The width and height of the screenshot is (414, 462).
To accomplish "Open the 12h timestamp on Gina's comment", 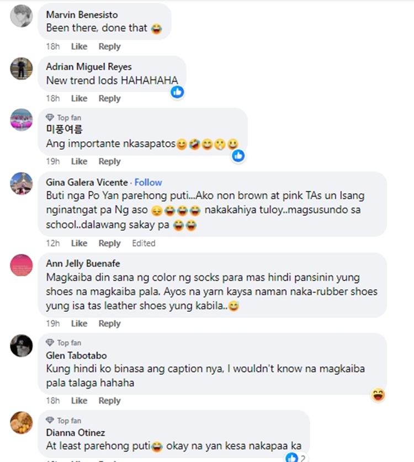I will click(x=53, y=243).
